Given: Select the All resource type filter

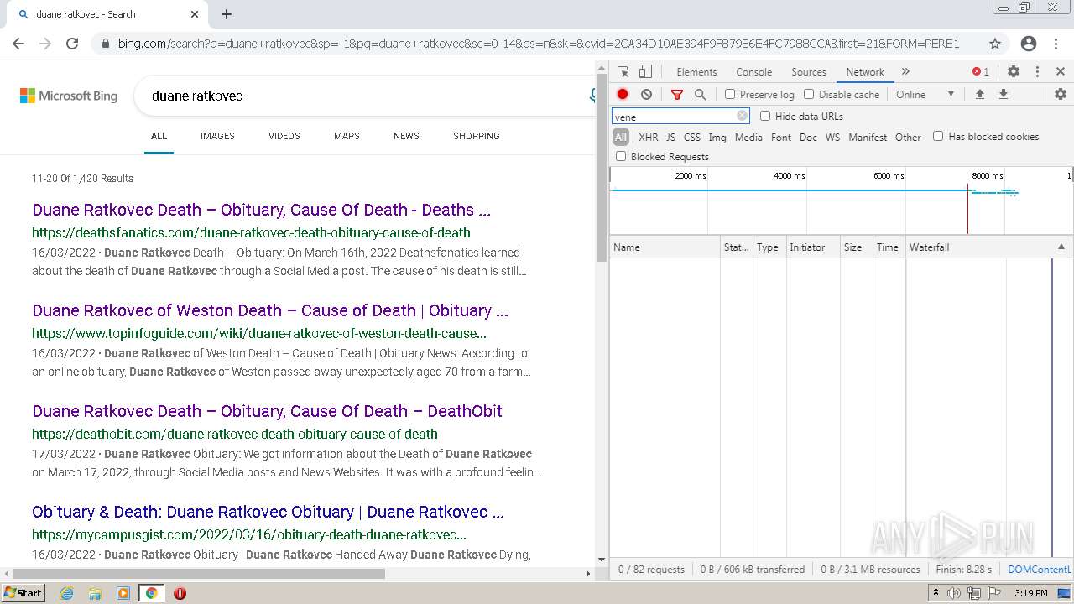Looking at the screenshot, I should (x=621, y=137).
